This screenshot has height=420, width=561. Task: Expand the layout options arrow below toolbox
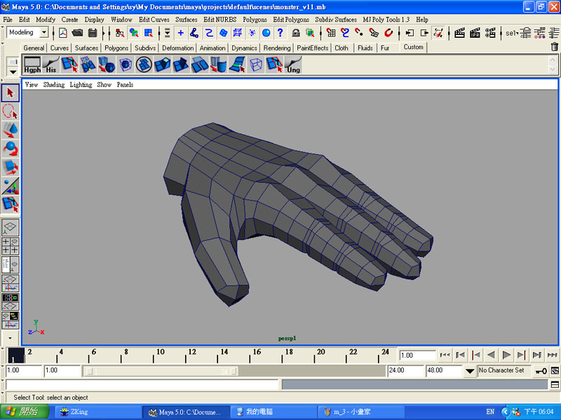click(x=11, y=338)
